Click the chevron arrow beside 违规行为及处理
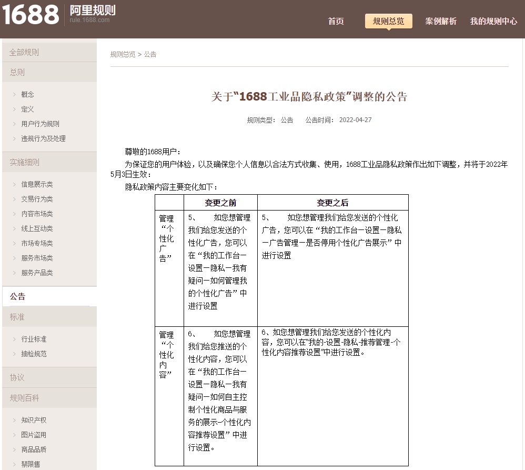Image resolution: width=525 pixels, height=470 pixels. (x=14, y=139)
